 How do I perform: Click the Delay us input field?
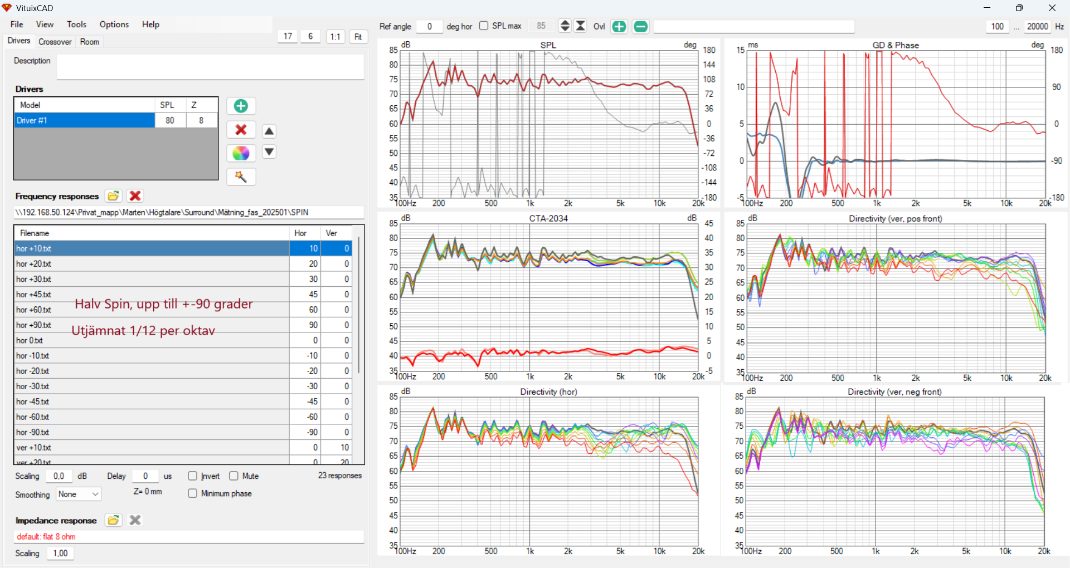[x=145, y=476]
